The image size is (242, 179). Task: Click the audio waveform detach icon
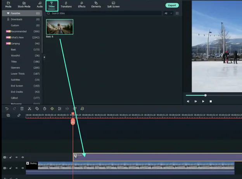click(x=67, y=109)
